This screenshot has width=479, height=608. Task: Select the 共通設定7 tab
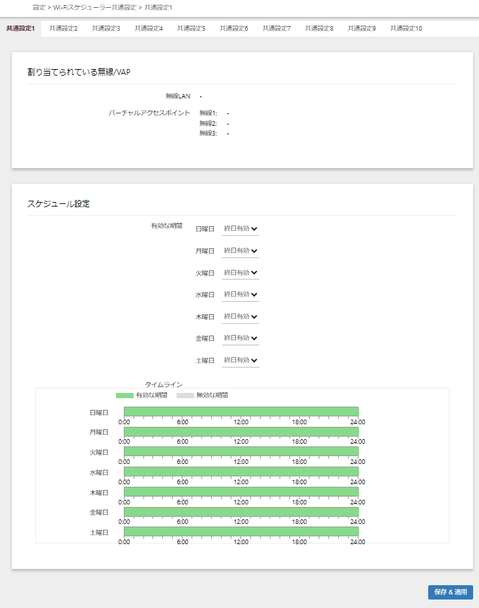click(276, 29)
